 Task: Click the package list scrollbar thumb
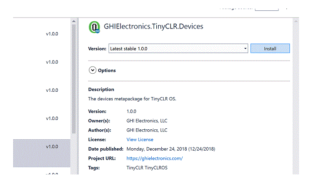74,79
